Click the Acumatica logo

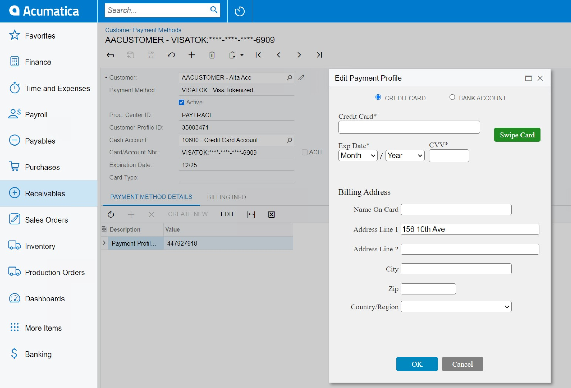(44, 11)
